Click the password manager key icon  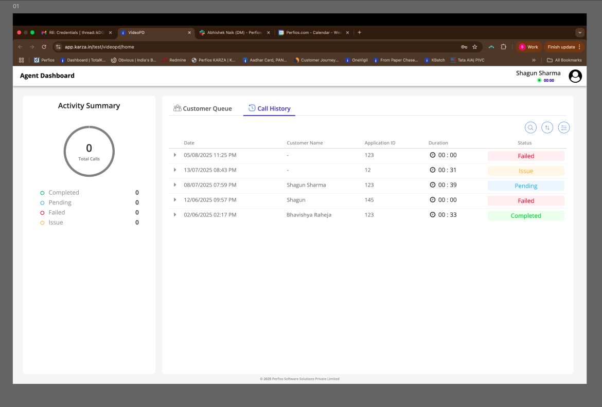tap(464, 47)
